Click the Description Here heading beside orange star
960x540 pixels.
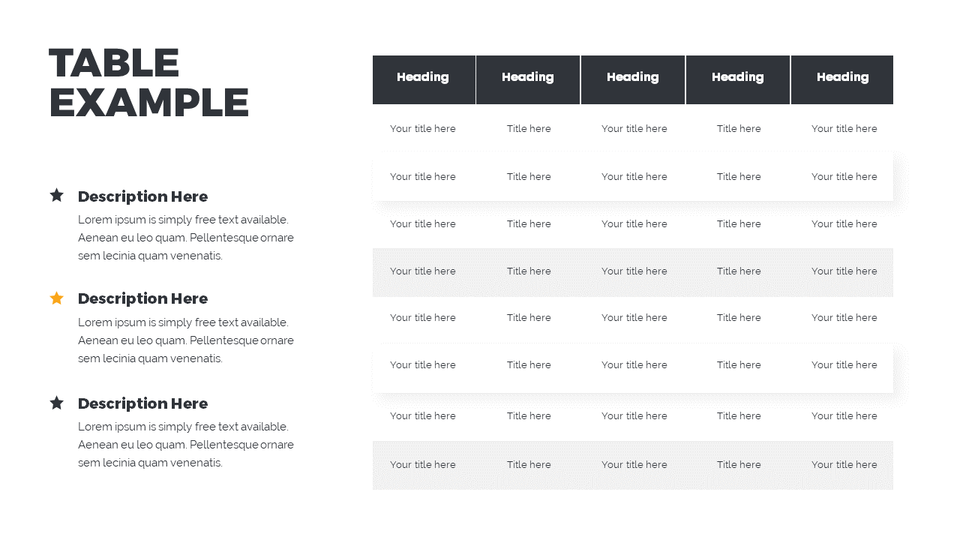tap(142, 298)
